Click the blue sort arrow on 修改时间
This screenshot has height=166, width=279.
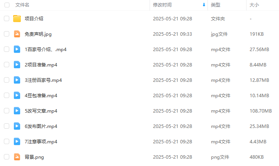pyautogui.click(x=204, y=5)
